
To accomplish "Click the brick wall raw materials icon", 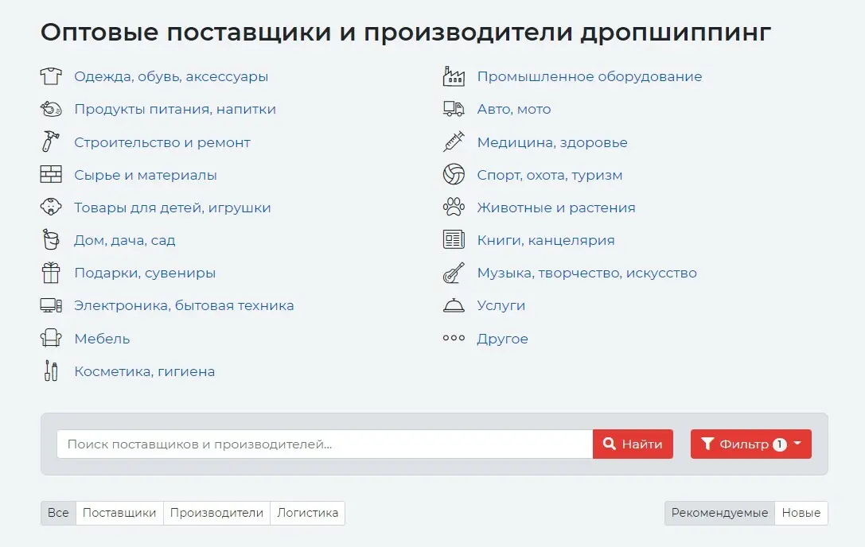I will (x=51, y=175).
